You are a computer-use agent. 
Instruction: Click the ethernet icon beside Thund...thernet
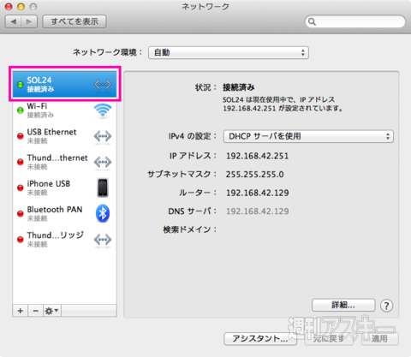coord(103,162)
